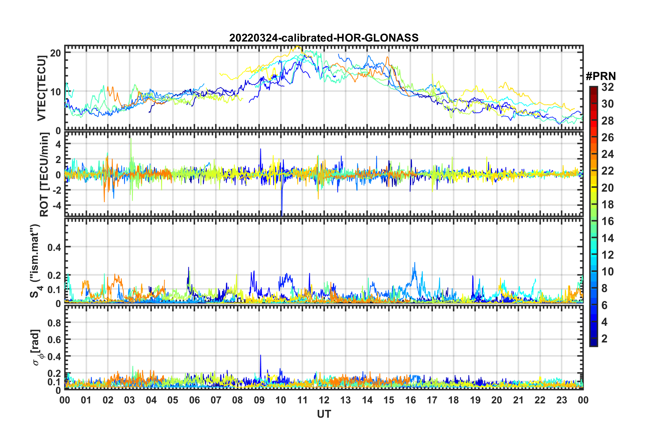
Task: Click colorbar tick label 16
Action: [x=607, y=221]
